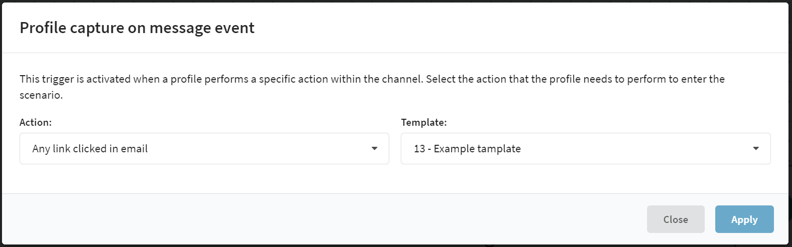
Task: Apply the trigger settings
Action: (x=744, y=219)
